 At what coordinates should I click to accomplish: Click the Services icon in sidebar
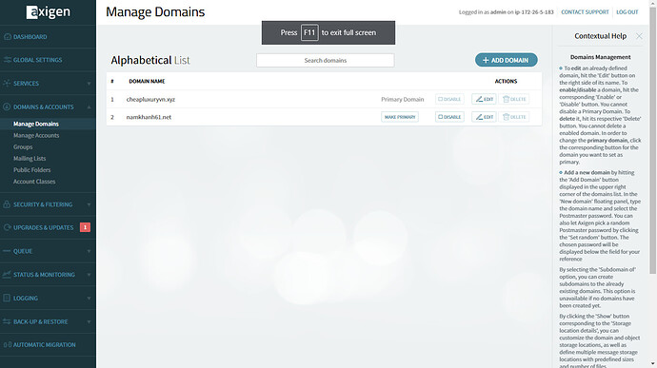[7, 84]
